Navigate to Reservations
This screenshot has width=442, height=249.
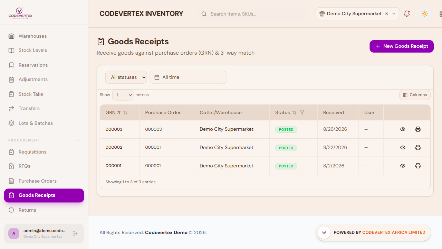pyautogui.click(x=44, y=65)
